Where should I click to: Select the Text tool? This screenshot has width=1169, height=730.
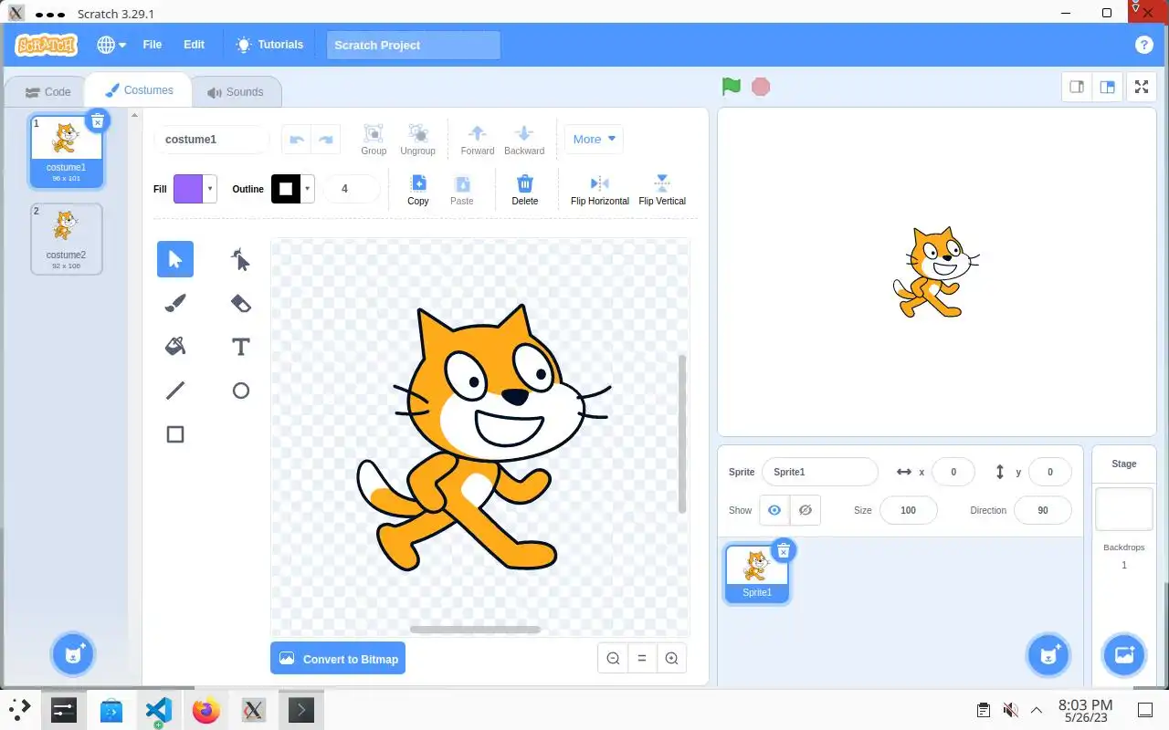coord(240,347)
